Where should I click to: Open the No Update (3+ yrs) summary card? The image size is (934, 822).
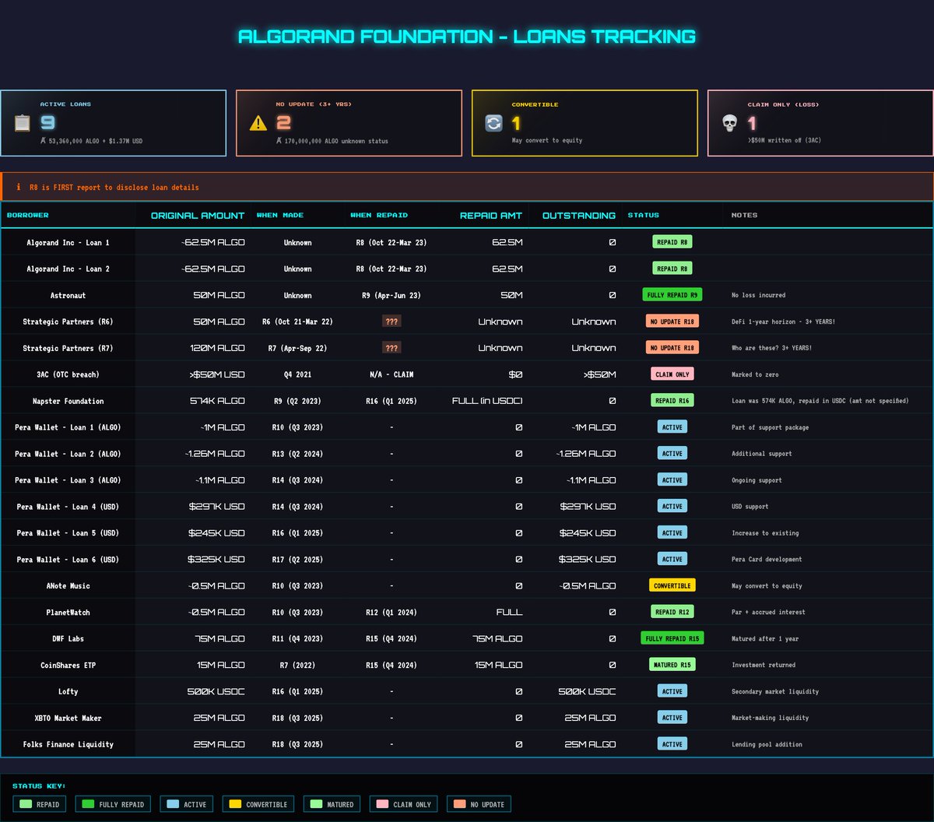point(349,123)
